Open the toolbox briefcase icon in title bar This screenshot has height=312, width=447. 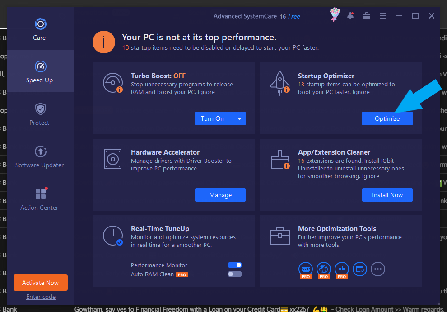click(367, 16)
